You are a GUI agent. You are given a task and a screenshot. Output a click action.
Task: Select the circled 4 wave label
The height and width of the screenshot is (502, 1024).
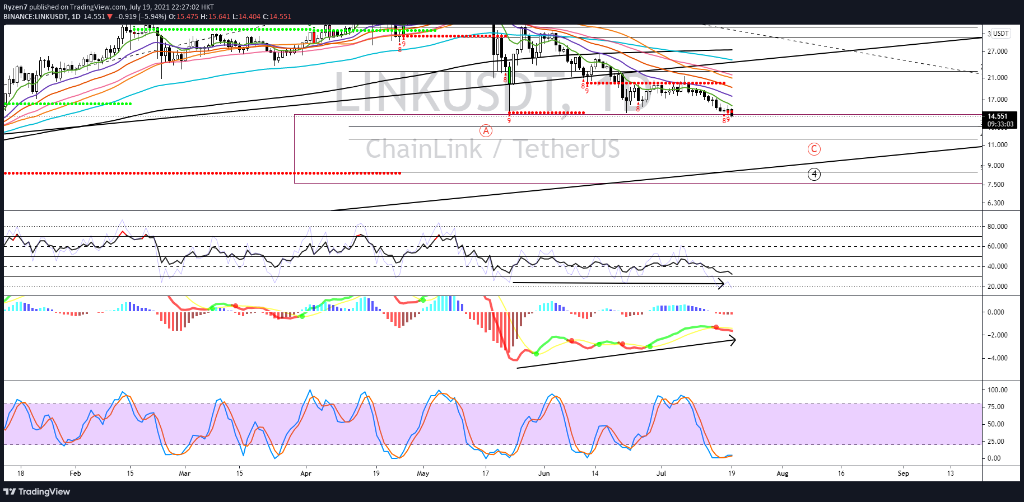click(814, 175)
